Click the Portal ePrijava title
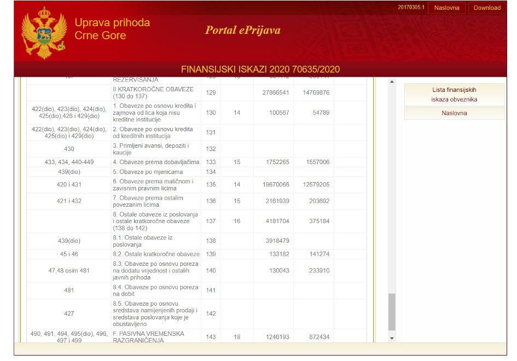Screen dimensions: 517x361 coord(243,30)
